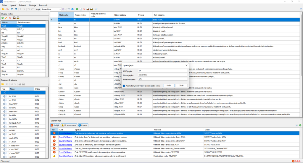Open the Jazyk Slovenčina dropdown
Screen dimensions: 303x163
(60, 9)
